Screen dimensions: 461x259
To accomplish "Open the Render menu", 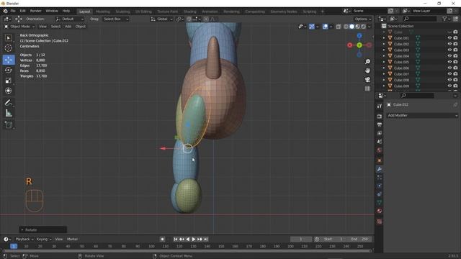I will coord(35,11).
